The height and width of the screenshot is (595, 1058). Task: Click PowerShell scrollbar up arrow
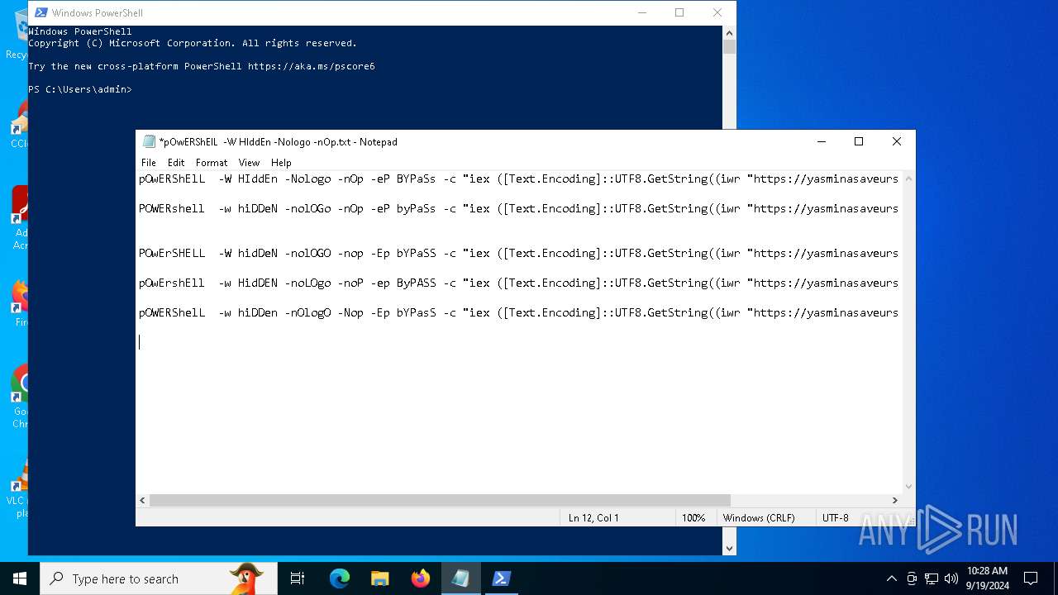click(729, 33)
